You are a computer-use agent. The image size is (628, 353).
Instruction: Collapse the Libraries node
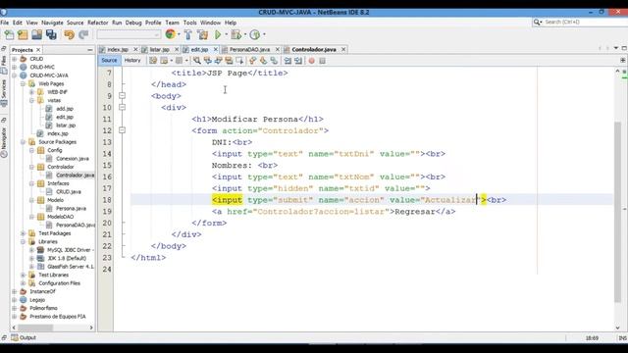pos(24,242)
